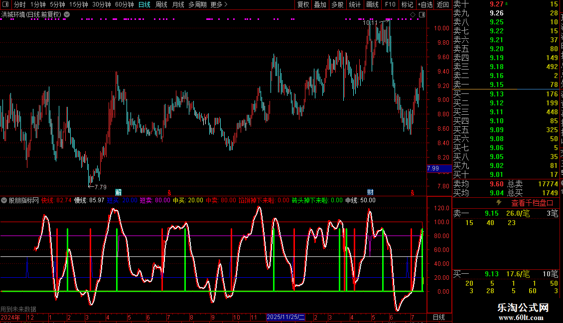This screenshot has width=563, height=323.
Task: Click the 短卖: 80.00 indicator label
Action: click(155, 201)
